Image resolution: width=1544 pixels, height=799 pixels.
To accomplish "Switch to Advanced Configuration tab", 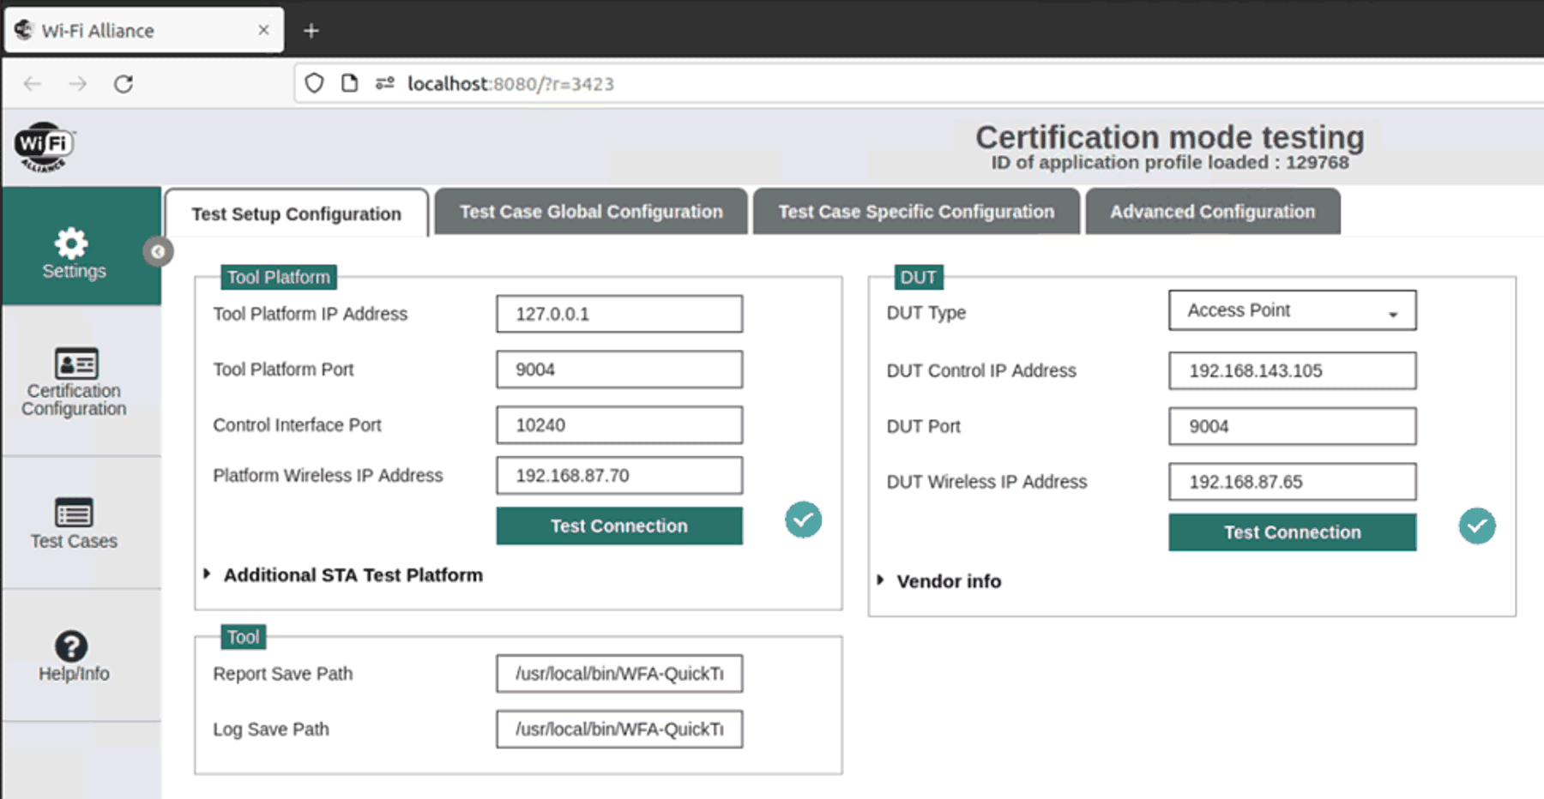I will (1212, 212).
